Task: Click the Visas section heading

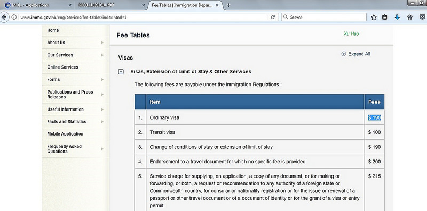Action: (x=125, y=58)
